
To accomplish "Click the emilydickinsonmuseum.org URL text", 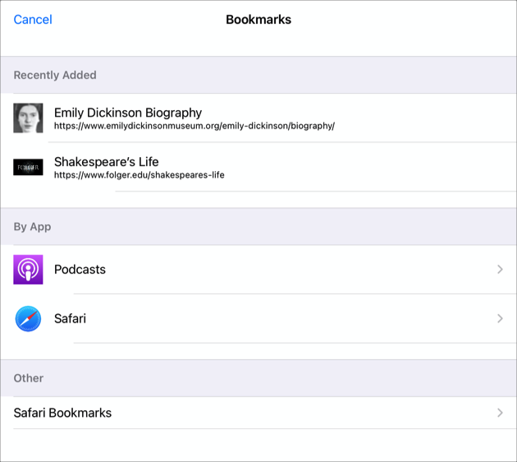I will coord(194,127).
